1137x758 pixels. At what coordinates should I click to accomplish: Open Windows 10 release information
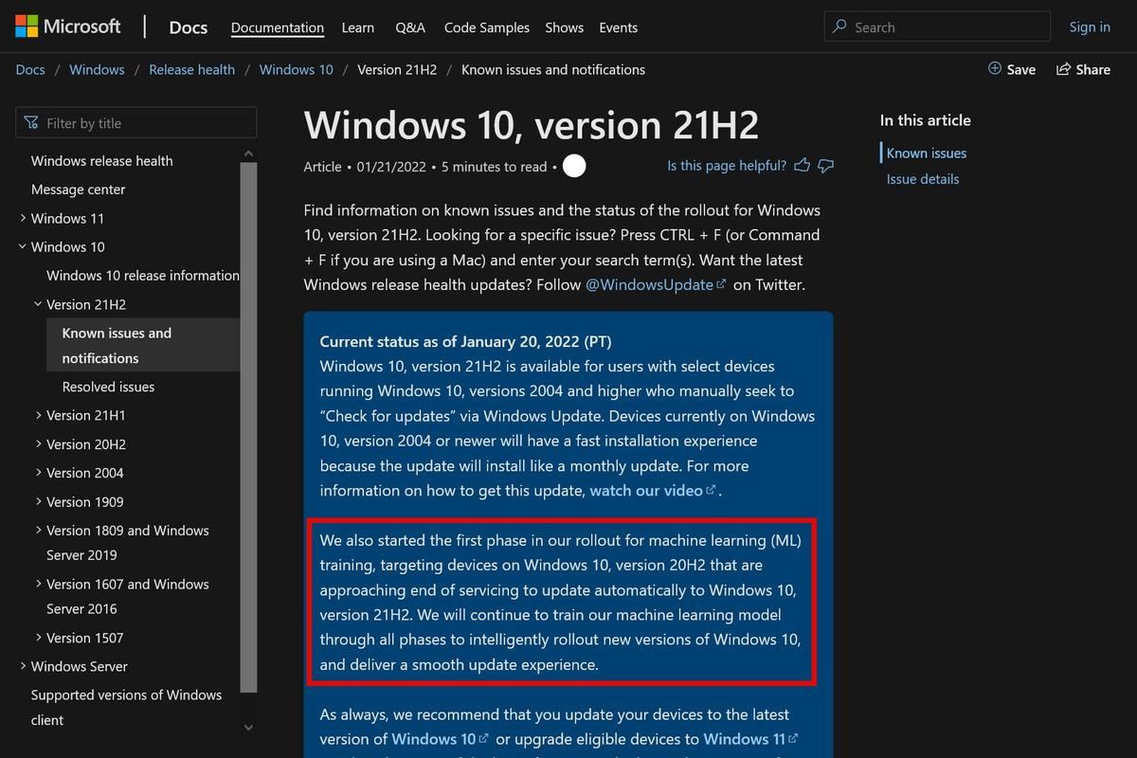coord(143,276)
